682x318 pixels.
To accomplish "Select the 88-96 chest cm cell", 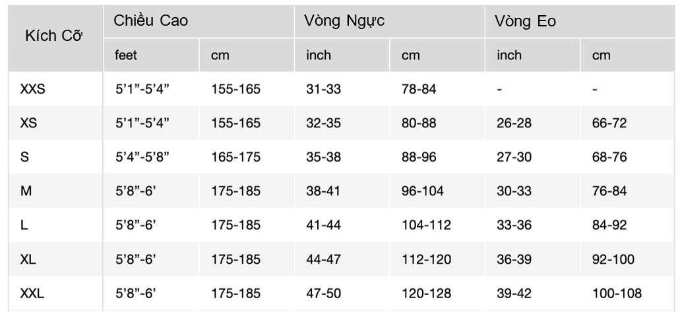I will 419,158.
